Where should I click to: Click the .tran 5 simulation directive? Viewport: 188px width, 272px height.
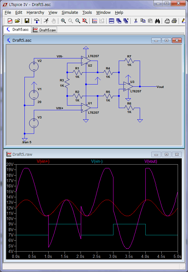coord(27,142)
